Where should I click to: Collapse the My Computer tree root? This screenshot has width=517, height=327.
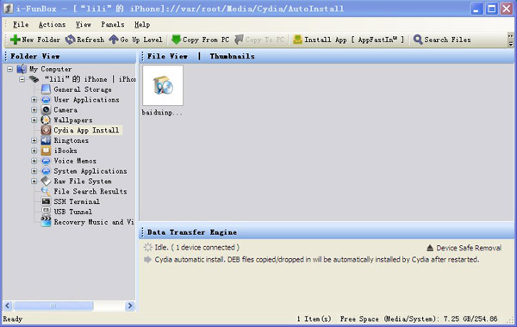tap(9, 69)
